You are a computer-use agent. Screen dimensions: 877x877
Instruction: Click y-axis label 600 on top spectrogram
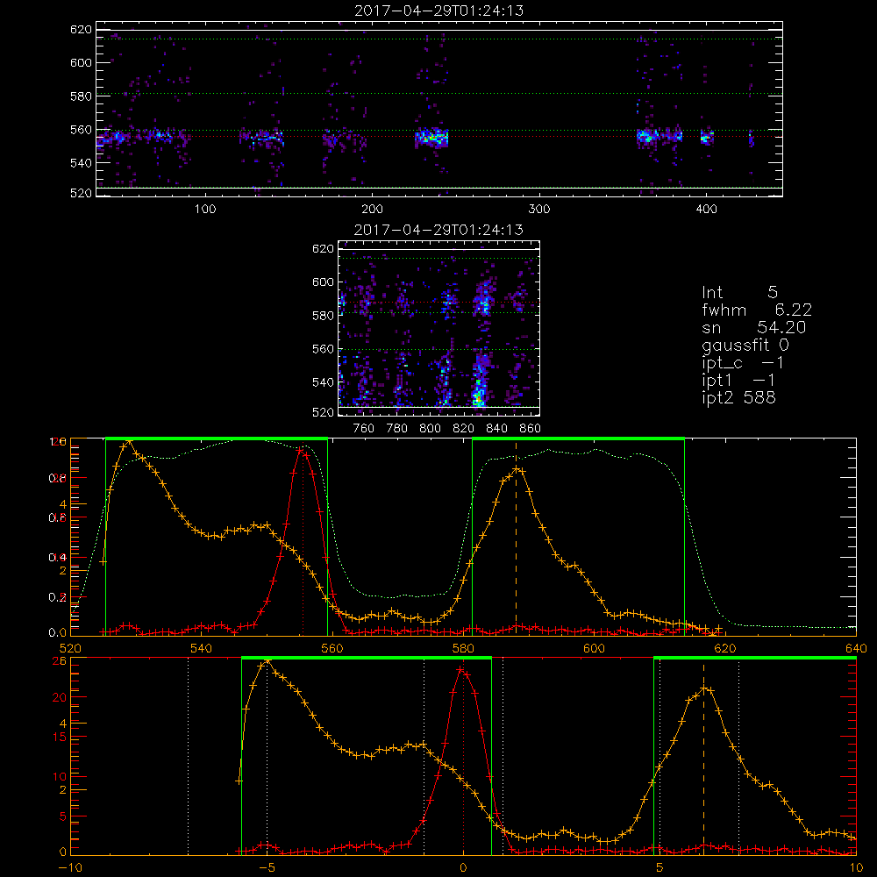click(81, 62)
